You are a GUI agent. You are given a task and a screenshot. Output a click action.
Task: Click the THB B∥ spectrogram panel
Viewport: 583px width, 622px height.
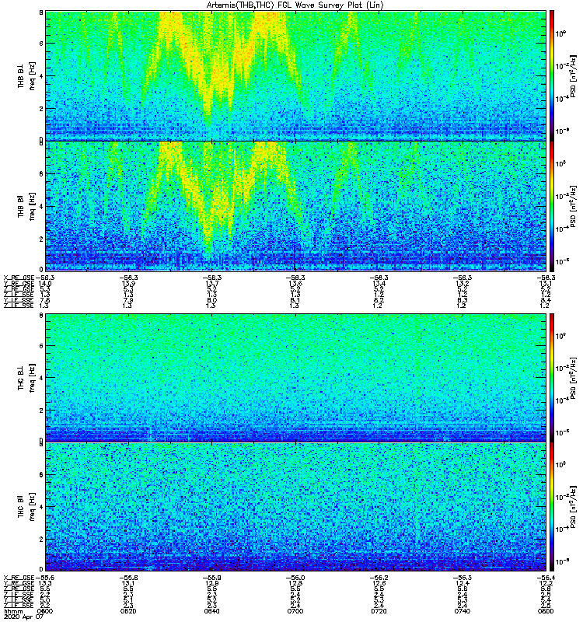tap(295, 206)
